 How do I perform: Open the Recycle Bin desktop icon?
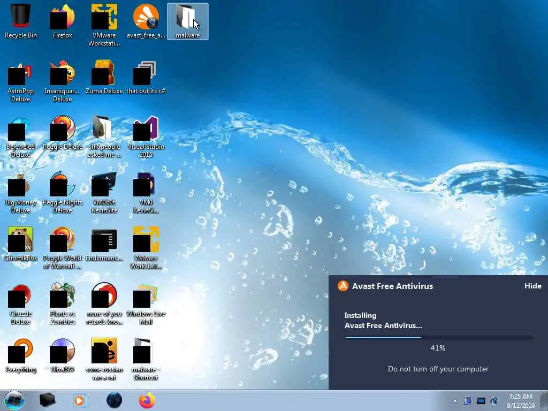coord(21,21)
